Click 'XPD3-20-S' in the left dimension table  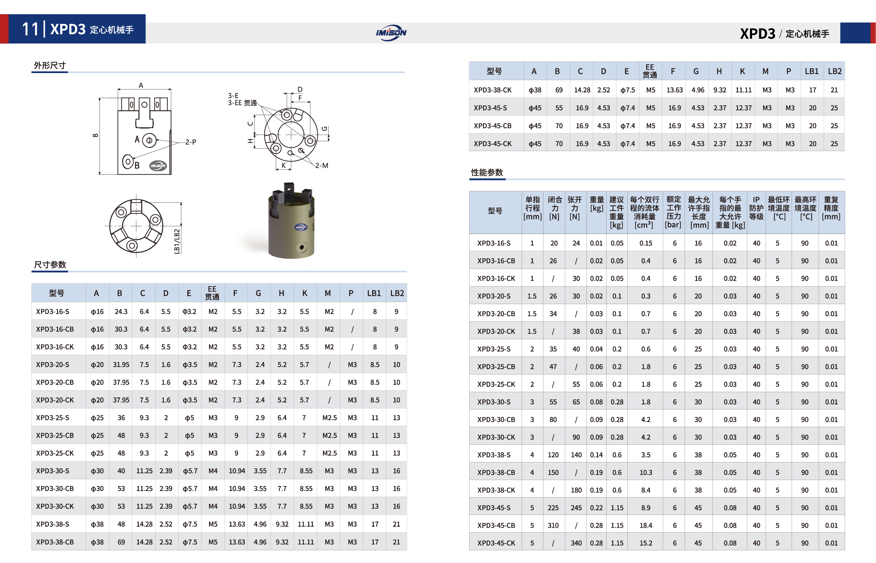[52, 365]
